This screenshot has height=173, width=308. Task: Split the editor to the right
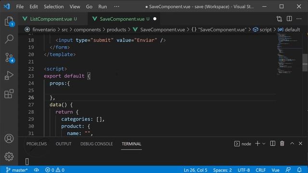(x=289, y=19)
